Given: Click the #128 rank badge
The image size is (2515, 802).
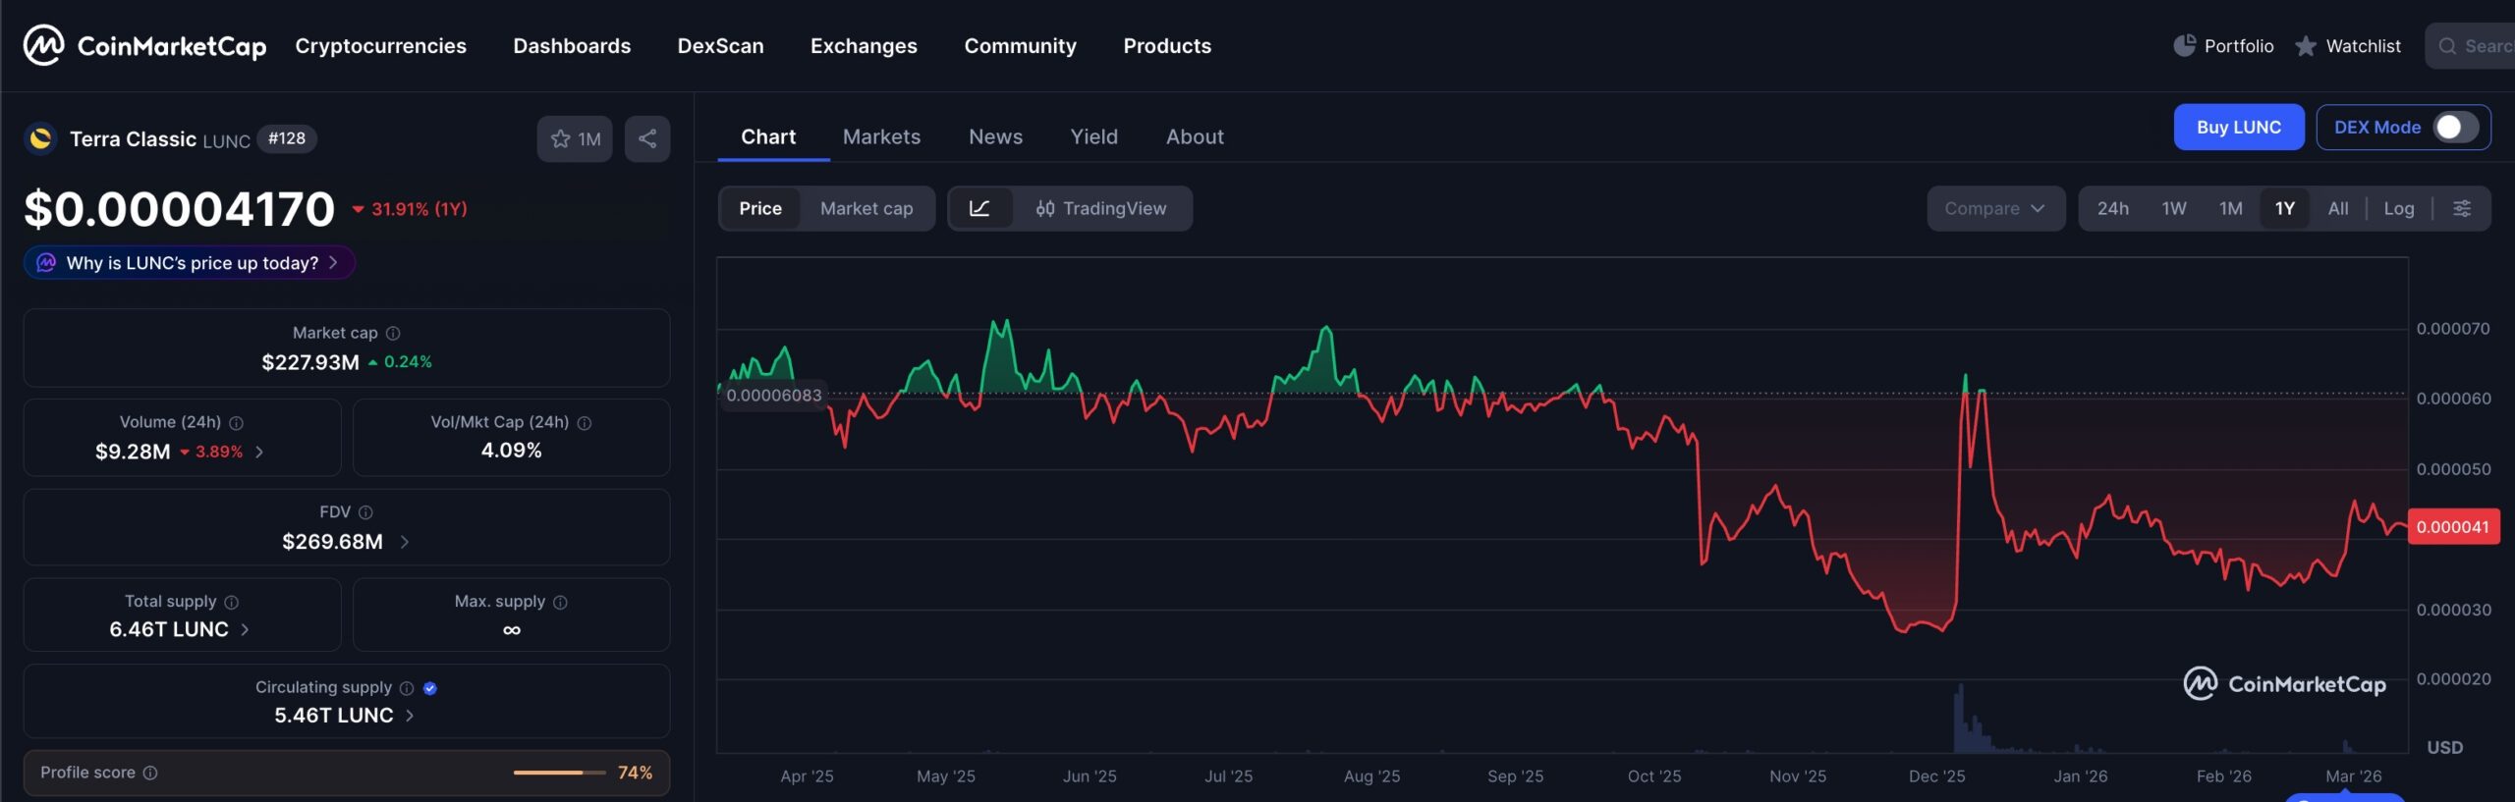Looking at the screenshot, I should 287,138.
